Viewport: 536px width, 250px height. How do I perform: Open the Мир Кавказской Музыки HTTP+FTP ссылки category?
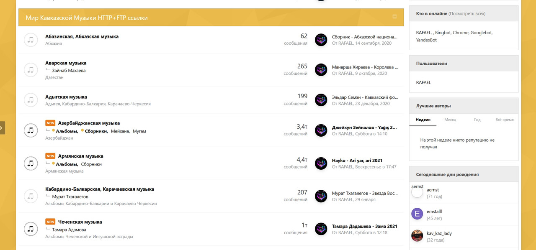87,18
